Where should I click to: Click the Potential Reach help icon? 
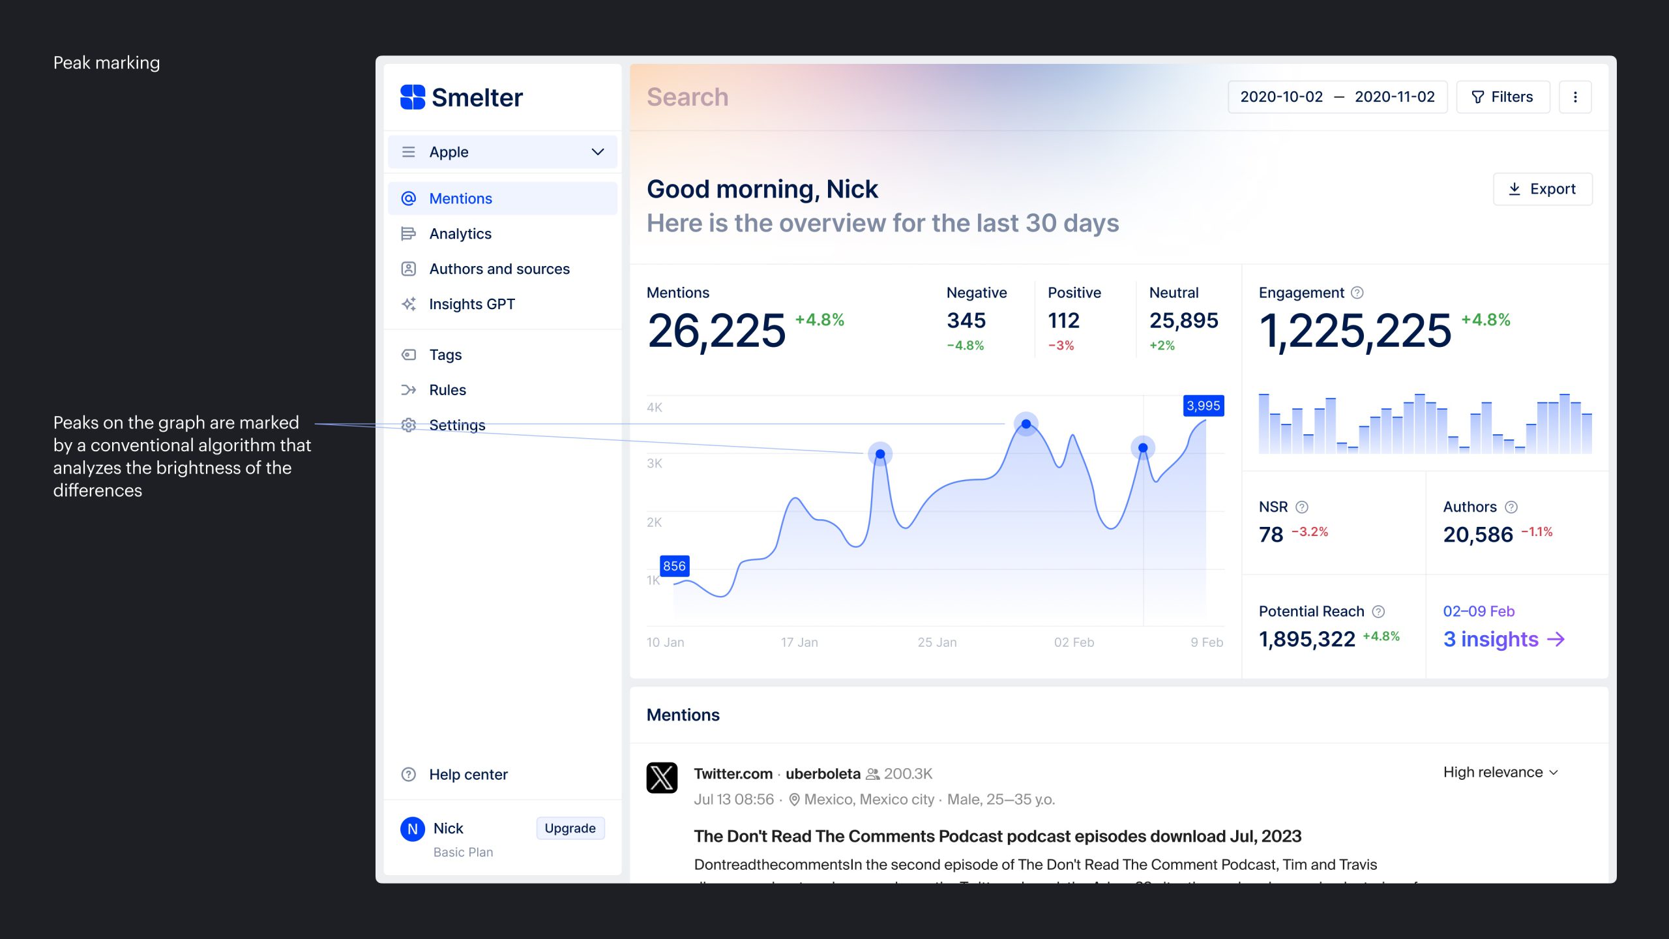tap(1378, 611)
